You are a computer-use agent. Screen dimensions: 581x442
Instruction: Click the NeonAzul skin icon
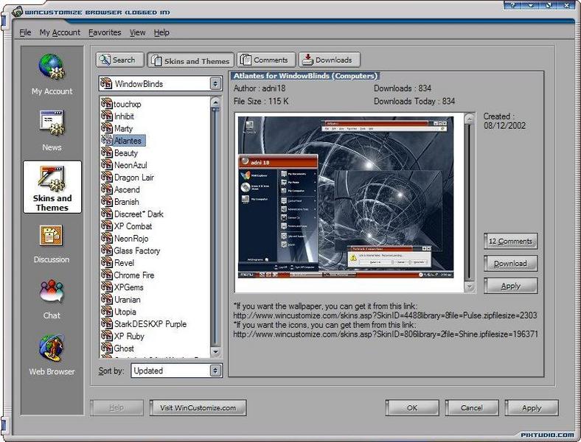click(107, 165)
